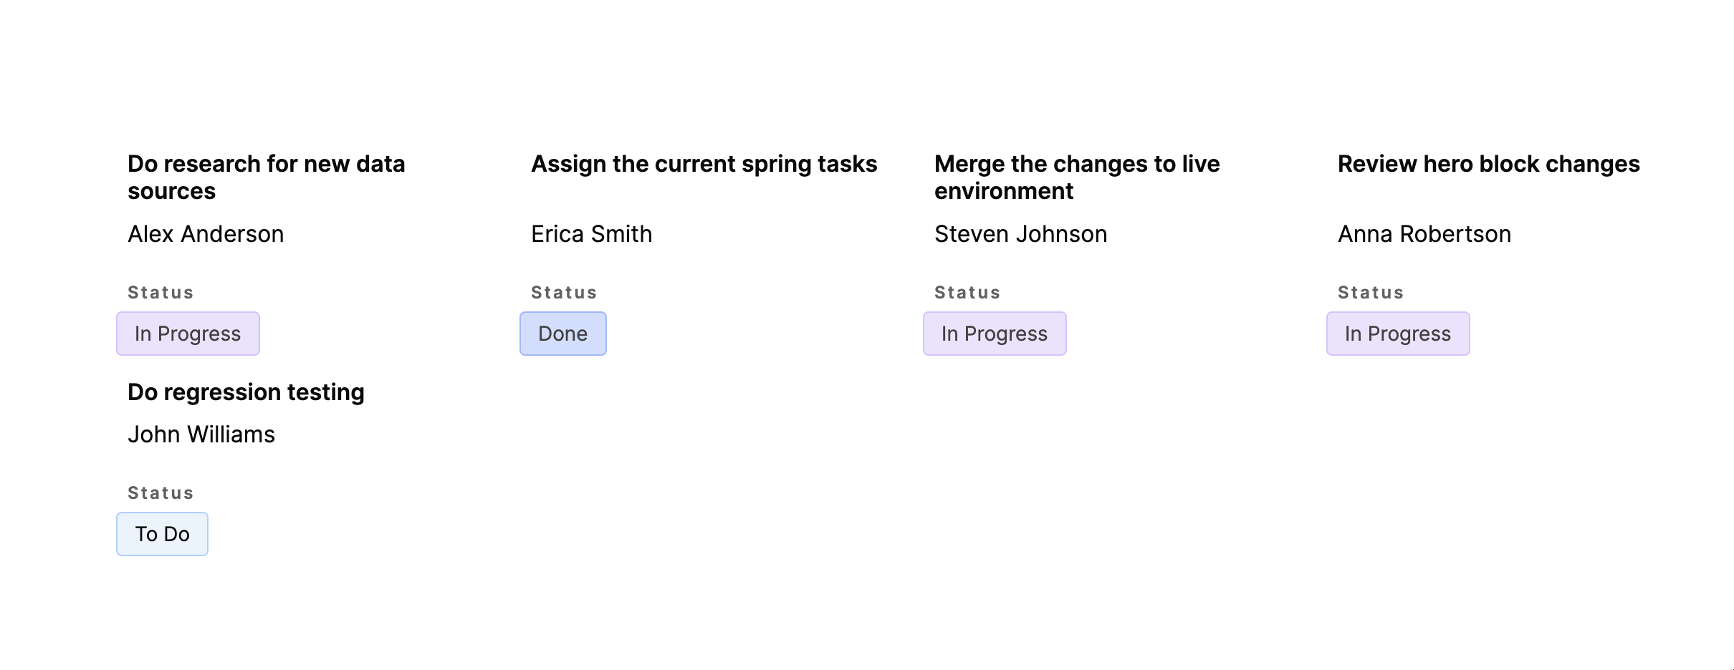Click assignee Erica Smith

[x=591, y=233]
